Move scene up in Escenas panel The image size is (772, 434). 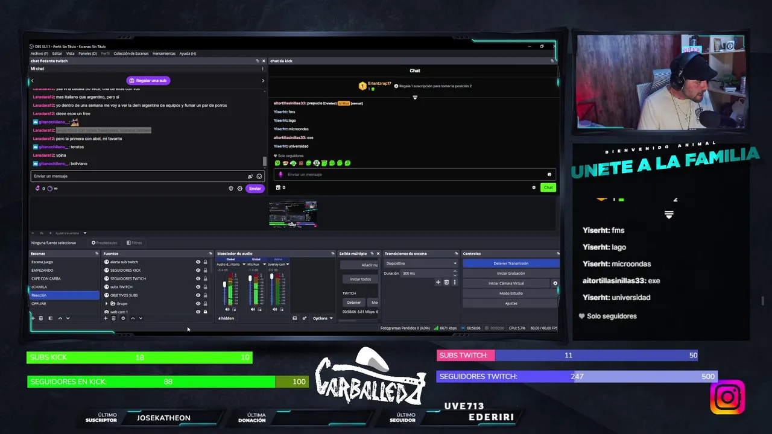[60, 318]
